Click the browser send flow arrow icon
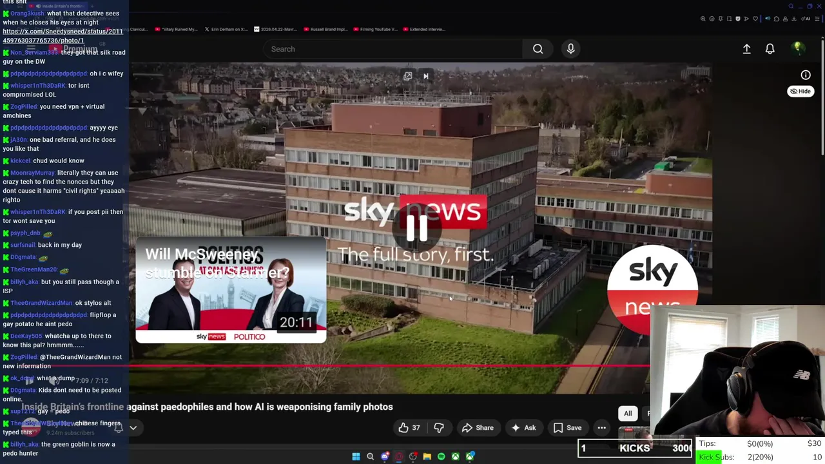Viewport: 825px width, 464px height. coord(746,19)
